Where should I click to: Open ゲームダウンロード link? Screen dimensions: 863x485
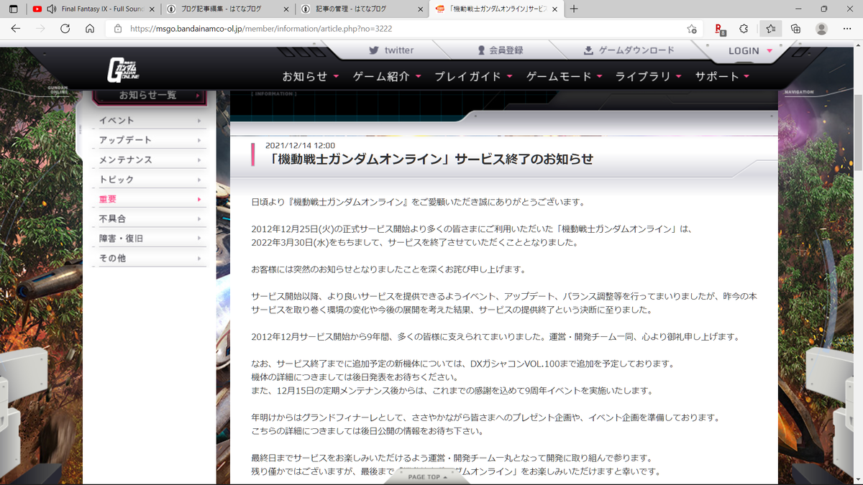coord(629,50)
